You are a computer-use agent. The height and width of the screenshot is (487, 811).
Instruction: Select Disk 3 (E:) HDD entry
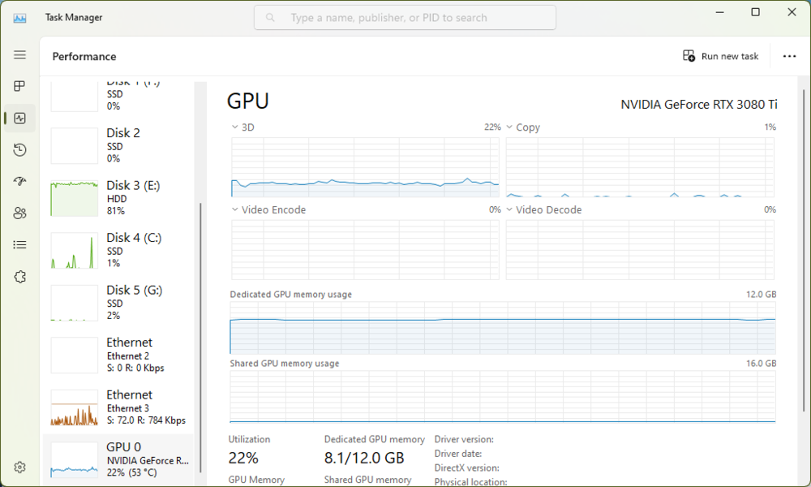click(x=118, y=198)
